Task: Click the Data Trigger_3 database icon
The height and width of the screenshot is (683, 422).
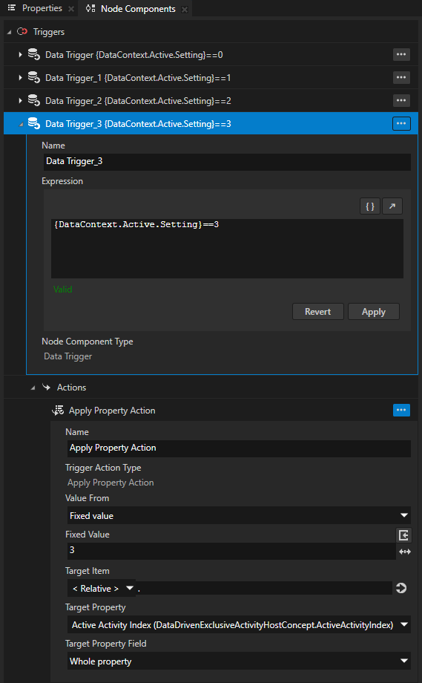Action: (34, 123)
